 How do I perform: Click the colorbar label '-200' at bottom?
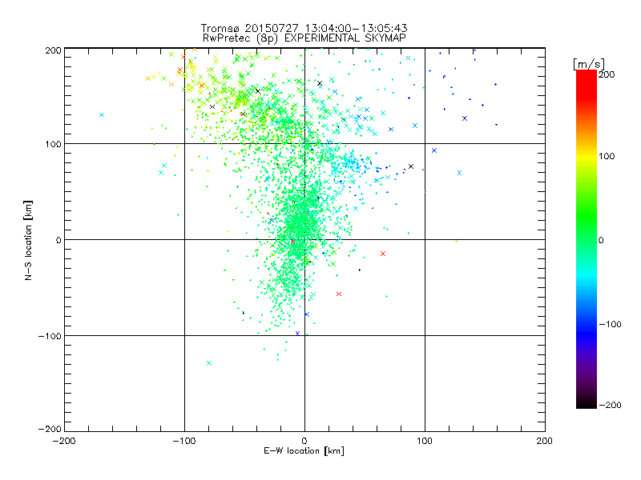610,405
